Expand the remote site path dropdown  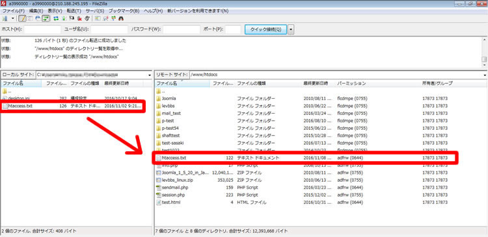click(x=485, y=75)
